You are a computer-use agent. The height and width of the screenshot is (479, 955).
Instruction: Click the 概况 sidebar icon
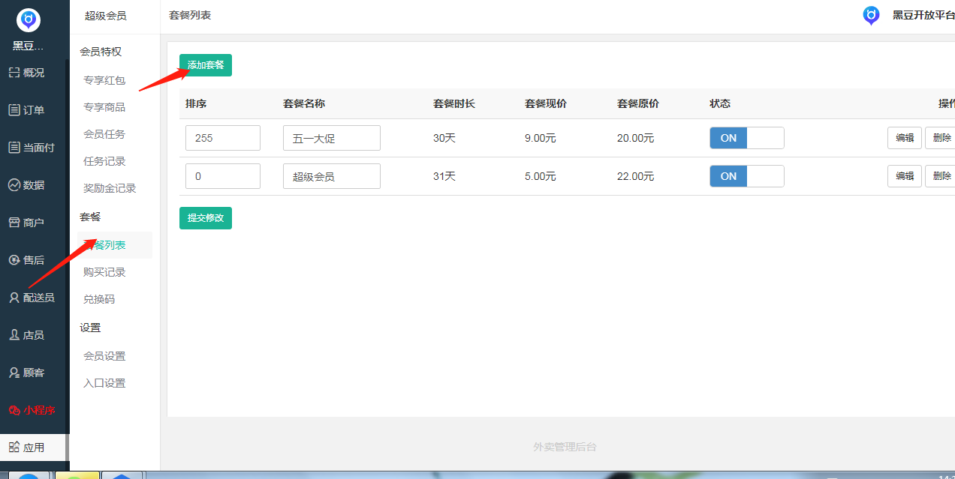pos(14,73)
